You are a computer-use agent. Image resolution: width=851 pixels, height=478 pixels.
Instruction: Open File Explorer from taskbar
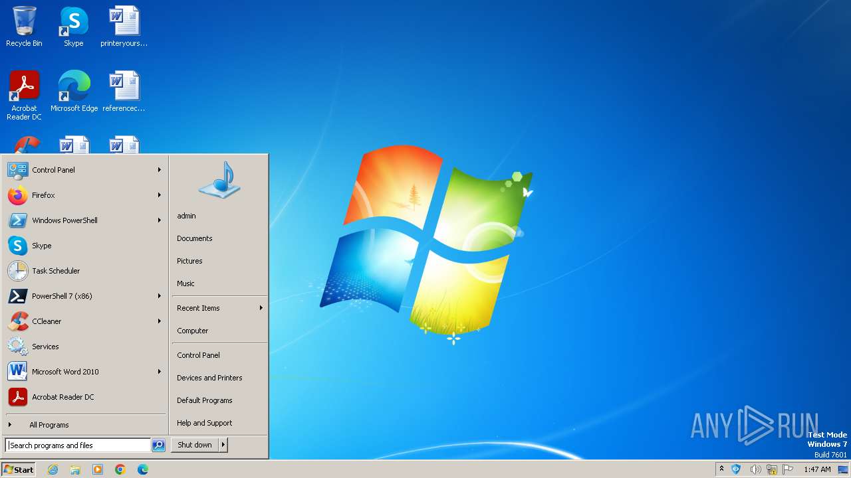tap(75, 469)
